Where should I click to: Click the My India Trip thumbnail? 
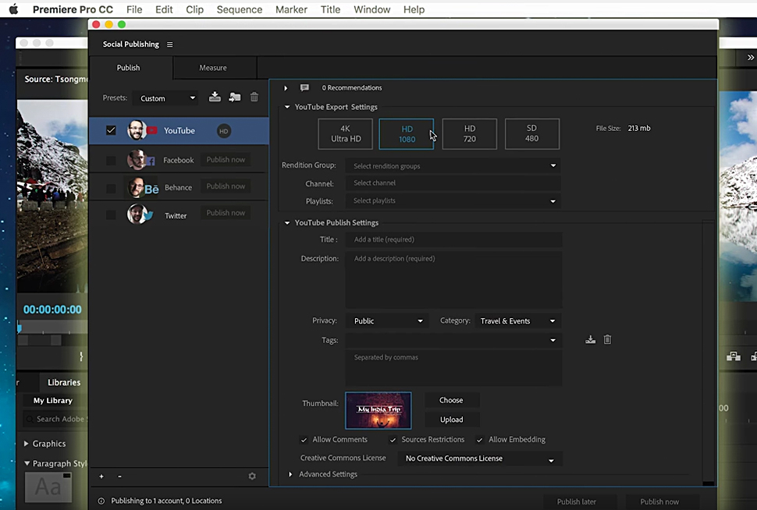378,411
